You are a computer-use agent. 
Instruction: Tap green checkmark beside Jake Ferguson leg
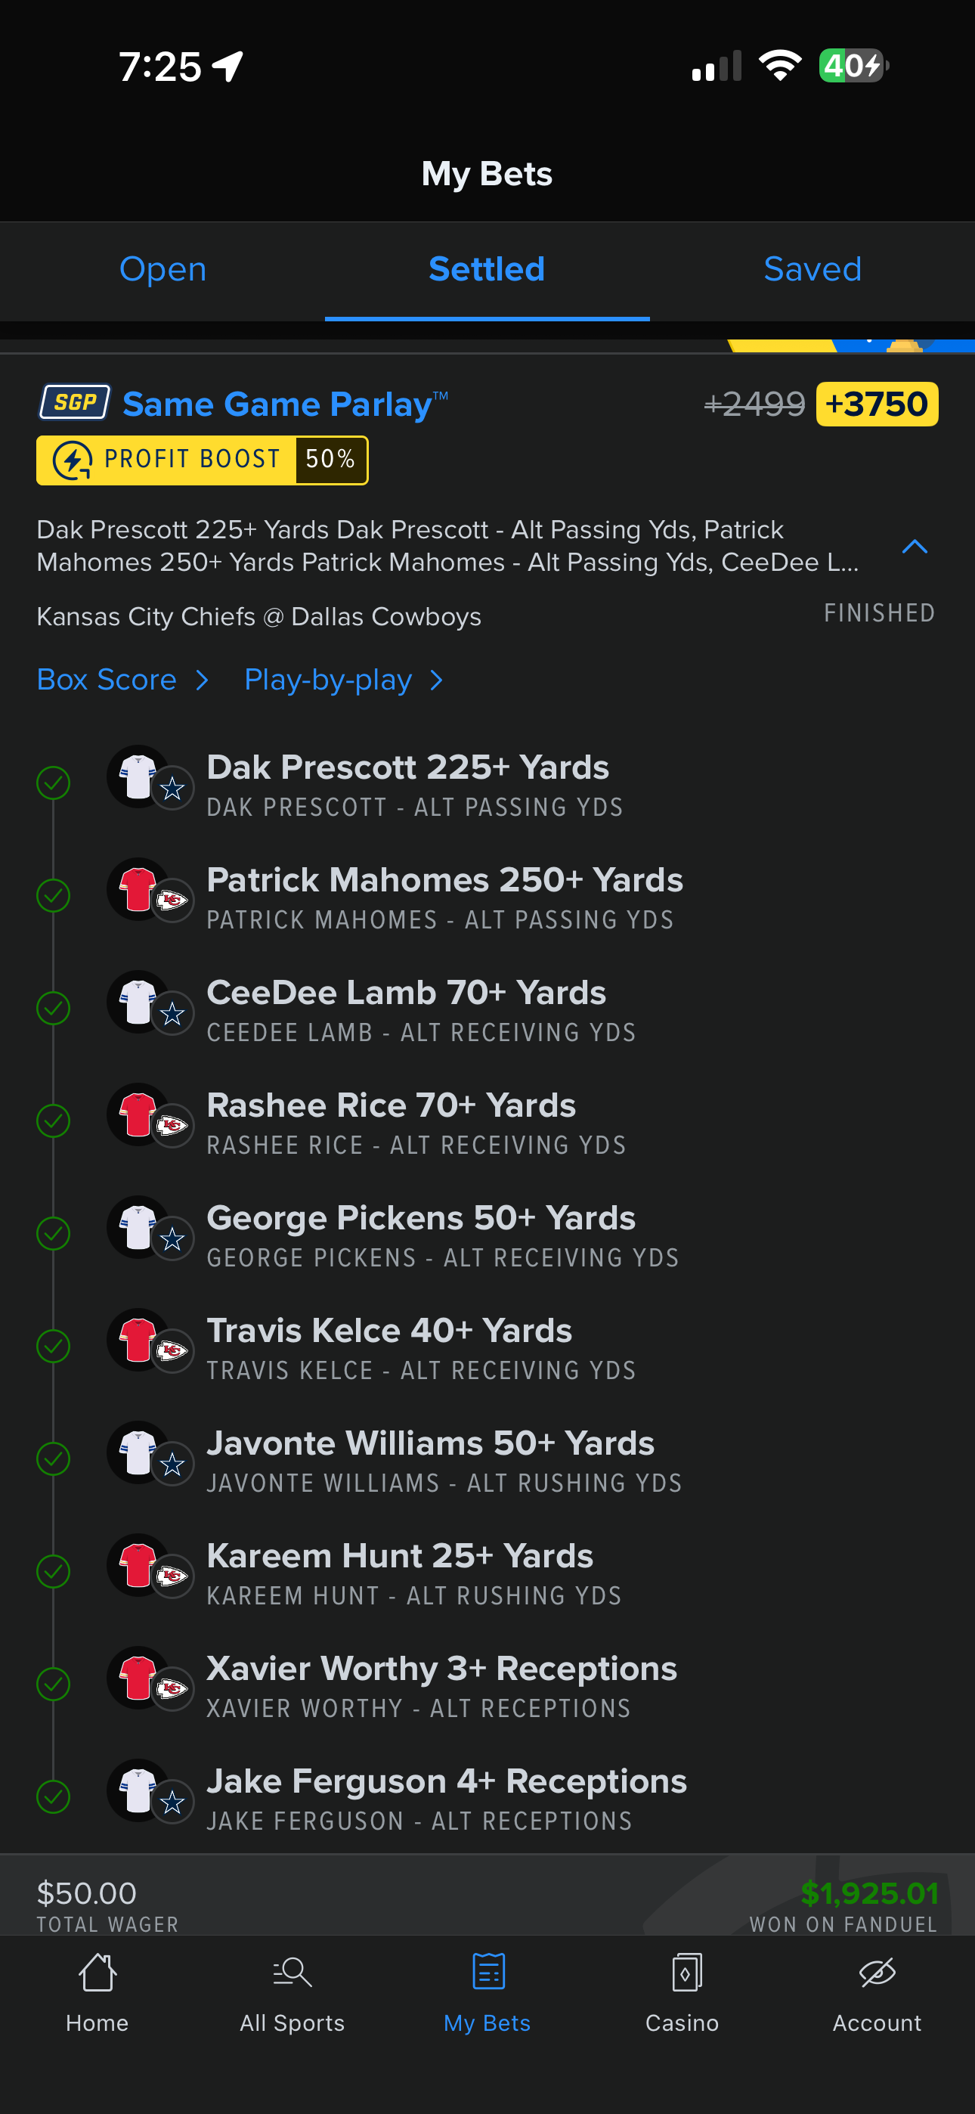click(x=54, y=1796)
